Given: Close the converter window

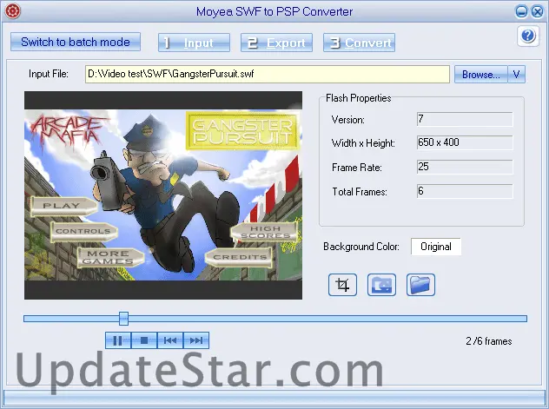Looking at the screenshot, I should (537, 11).
